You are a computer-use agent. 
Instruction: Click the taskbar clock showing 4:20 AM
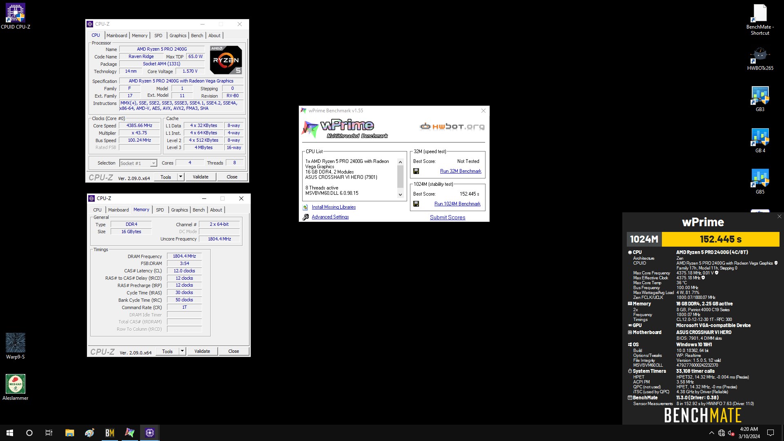[749, 433]
